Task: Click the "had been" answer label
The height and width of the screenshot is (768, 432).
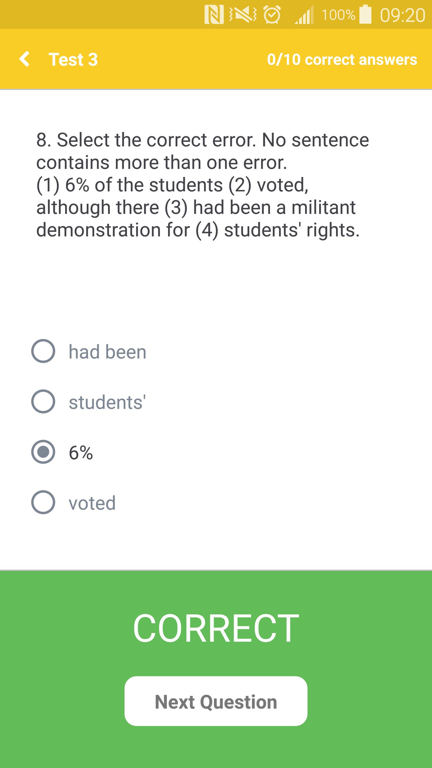Action: 107,352
